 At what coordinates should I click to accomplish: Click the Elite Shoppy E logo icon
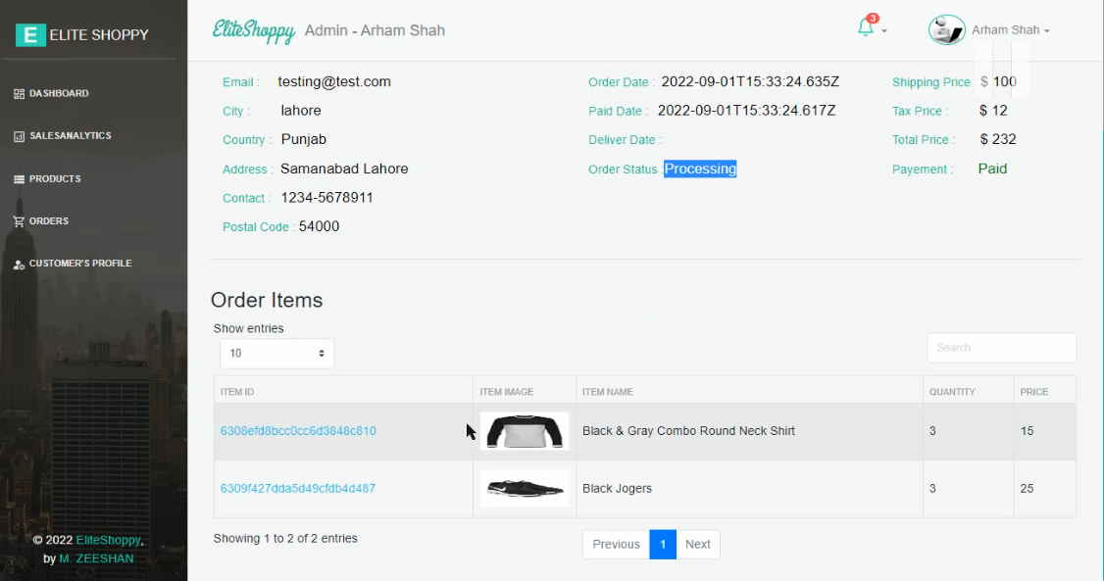point(30,34)
